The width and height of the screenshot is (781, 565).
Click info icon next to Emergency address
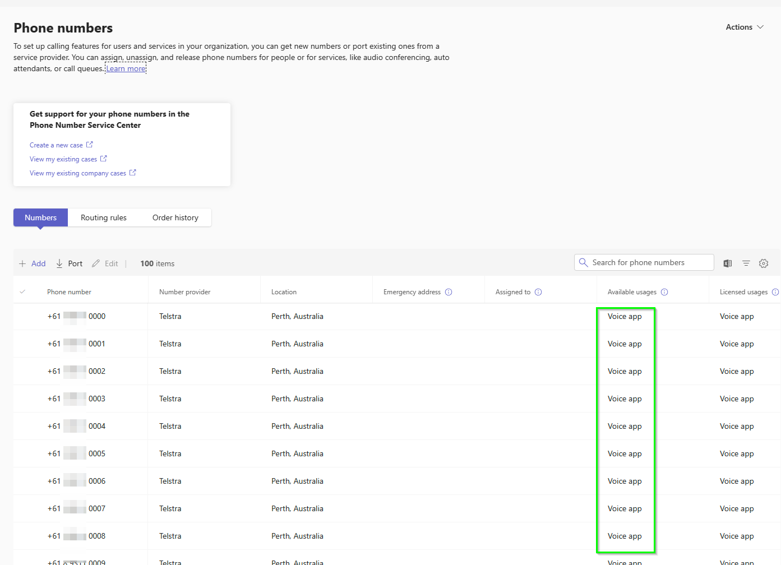pyautogui.click(x=449, y=292)
